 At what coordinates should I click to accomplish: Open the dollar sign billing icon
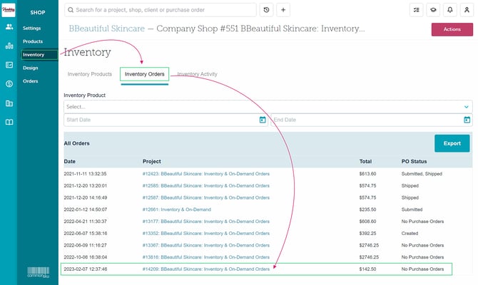click(x=9, y=84)
